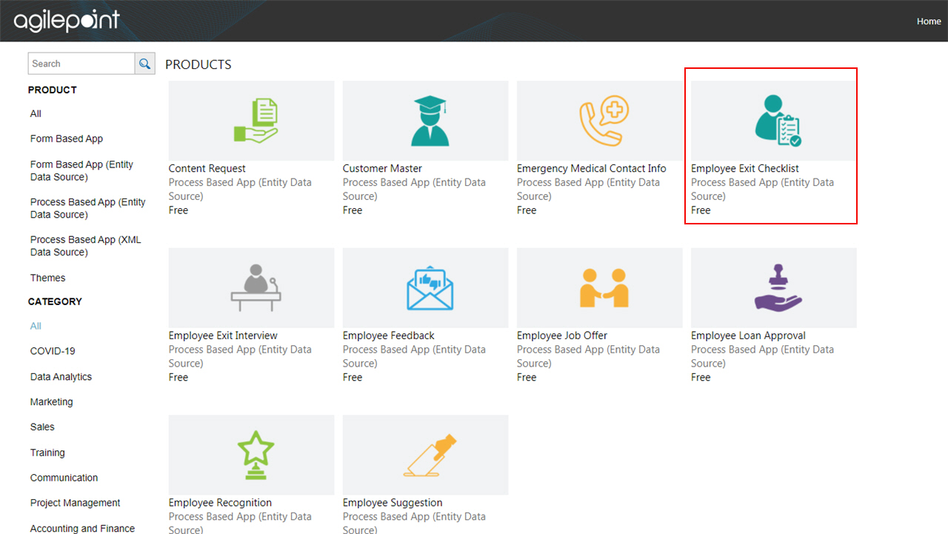Open the Employee Exit Interview desk icon
Image resolution: width=948 pixels, height=534 pixels.
point(256,287)
